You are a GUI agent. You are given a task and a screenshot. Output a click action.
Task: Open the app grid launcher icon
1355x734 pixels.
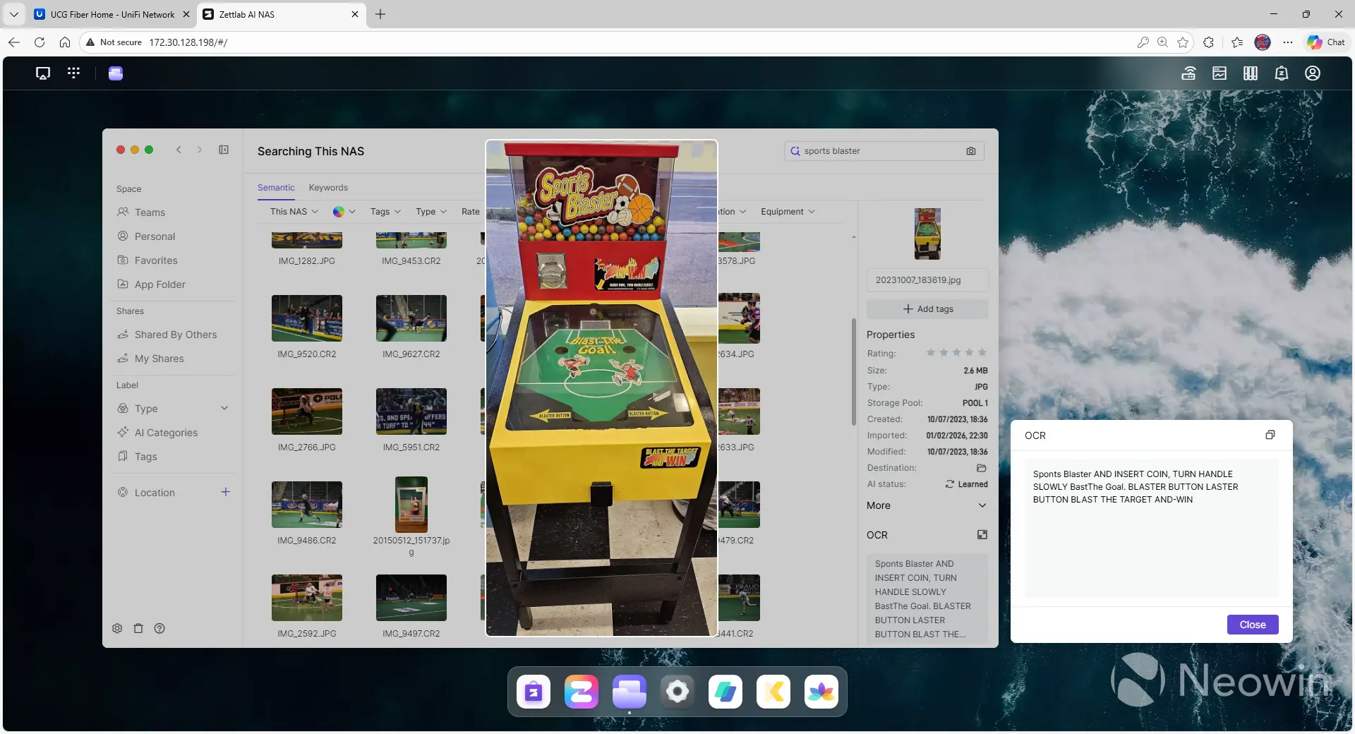[73, 73]
